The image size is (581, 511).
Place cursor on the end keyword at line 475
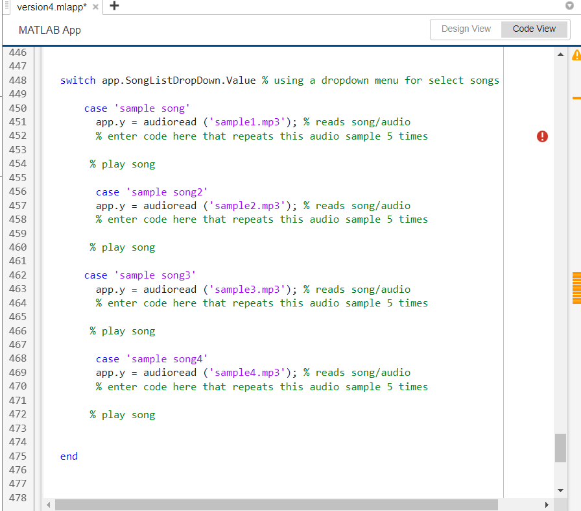click(x=68, y=456)
